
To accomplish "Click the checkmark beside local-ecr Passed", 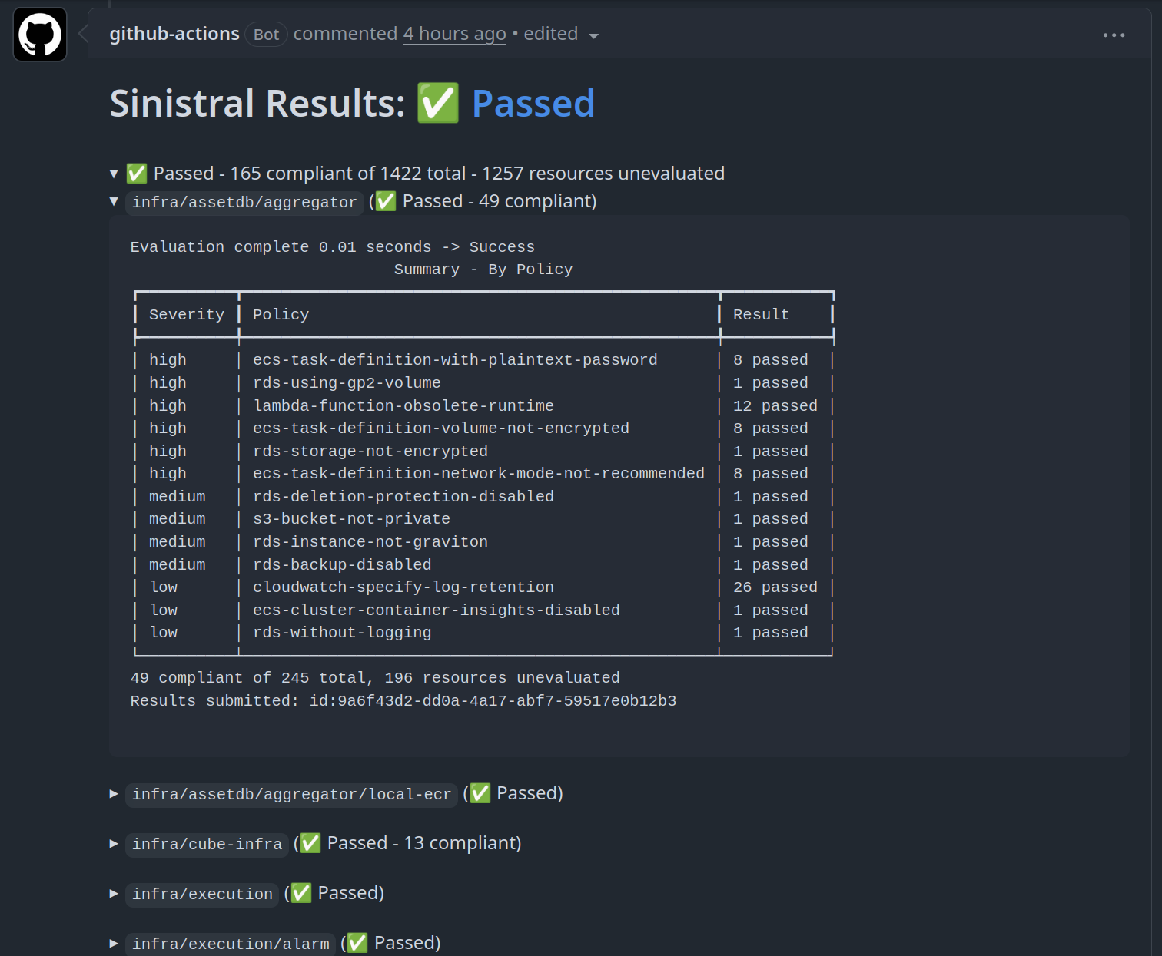I will (480, 793).
